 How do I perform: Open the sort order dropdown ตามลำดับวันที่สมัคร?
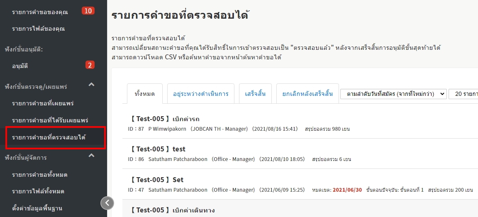point(393,94)
